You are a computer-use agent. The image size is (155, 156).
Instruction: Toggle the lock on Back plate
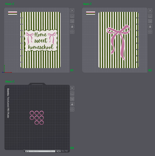[x=150, y=26]
